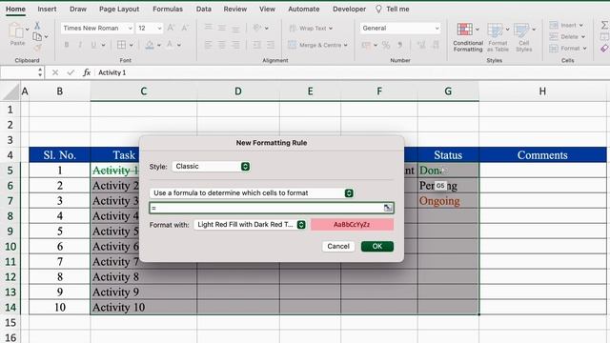Click OK in New Formatting Rule dialog
Image resolution: width=610 pixels, height=343 pixels.
[377, 246]
